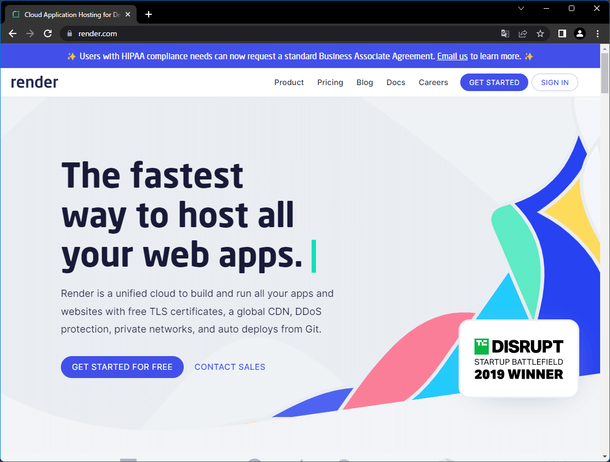Open the Blog link
This screenshot has width=610, height=462.
click(365, 82)
